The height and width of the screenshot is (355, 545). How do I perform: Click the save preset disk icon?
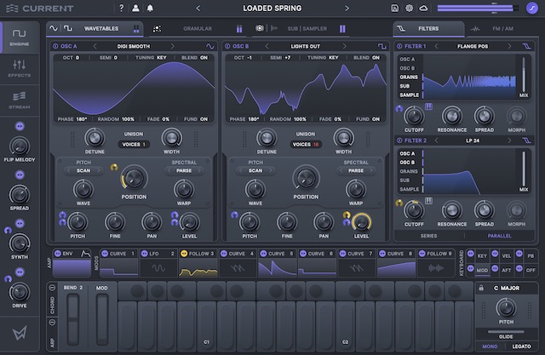coord(395,8)
